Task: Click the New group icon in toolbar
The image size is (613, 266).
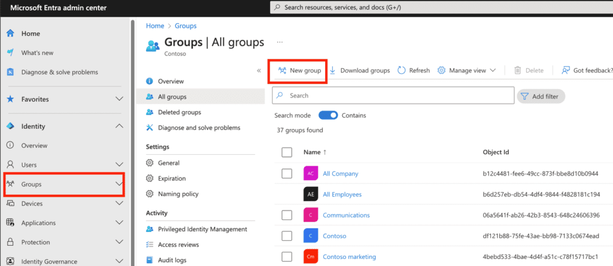Action: [283, 71]
